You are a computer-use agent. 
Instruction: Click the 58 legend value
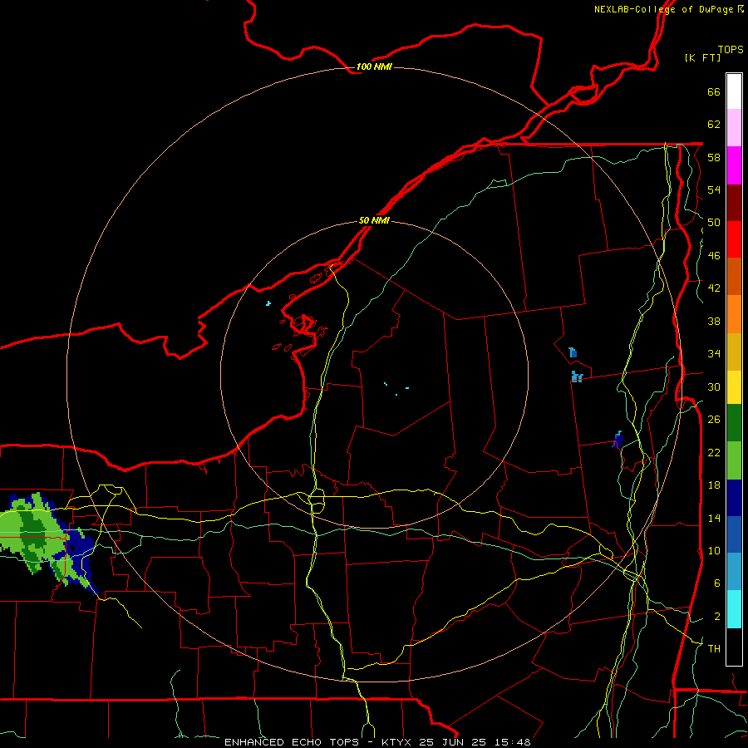[714, 157]
